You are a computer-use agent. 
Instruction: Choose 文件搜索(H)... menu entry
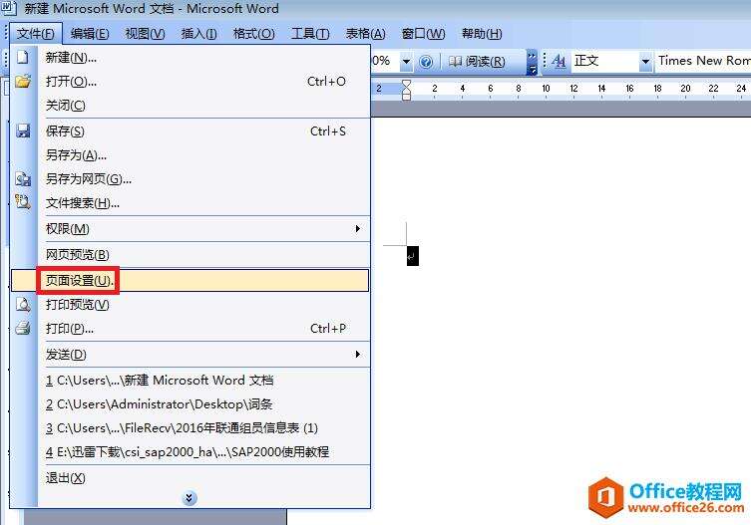tap(189, 203)
